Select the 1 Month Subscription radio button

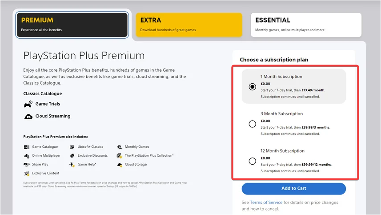point(253,87)
